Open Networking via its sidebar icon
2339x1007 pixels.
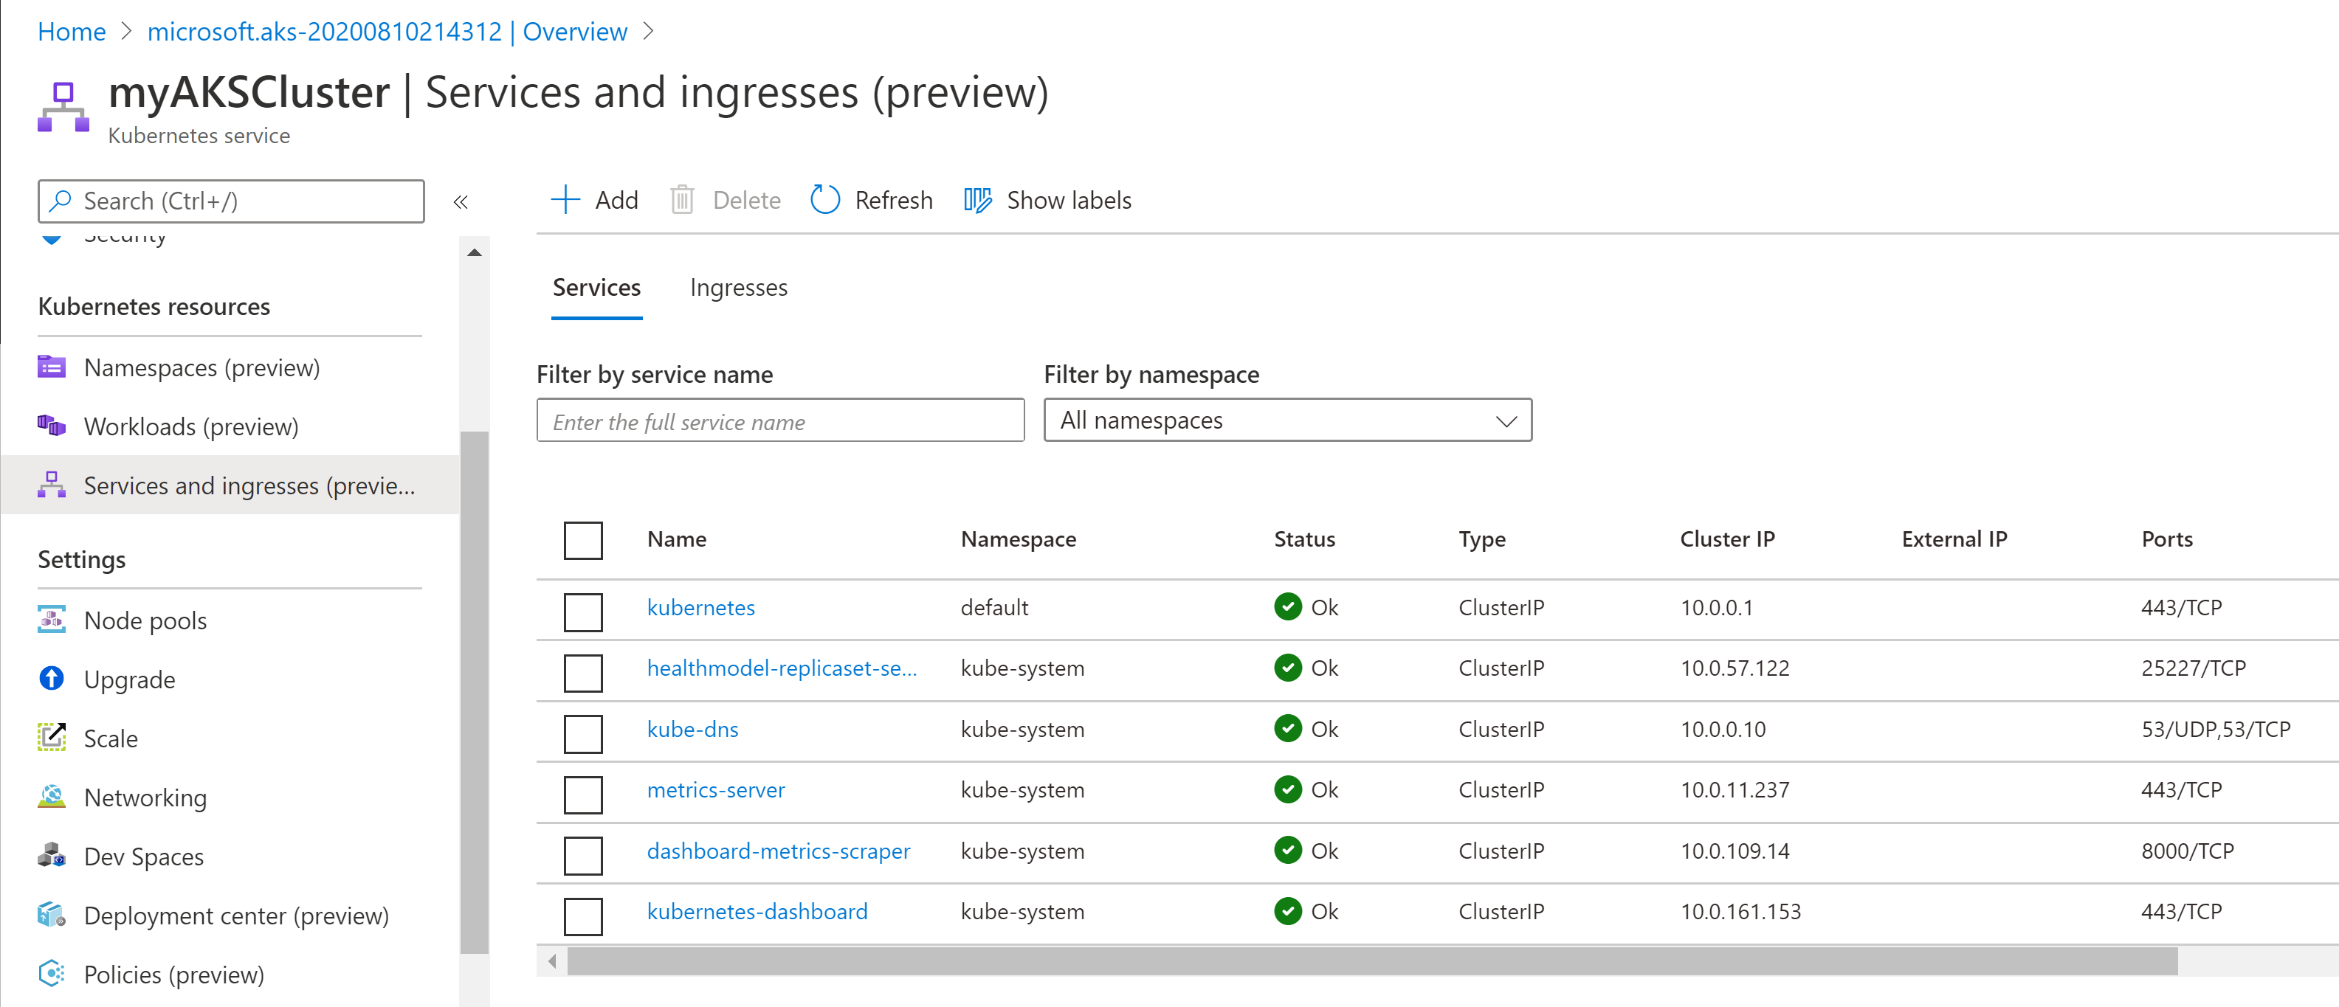(x=52, y=797)
